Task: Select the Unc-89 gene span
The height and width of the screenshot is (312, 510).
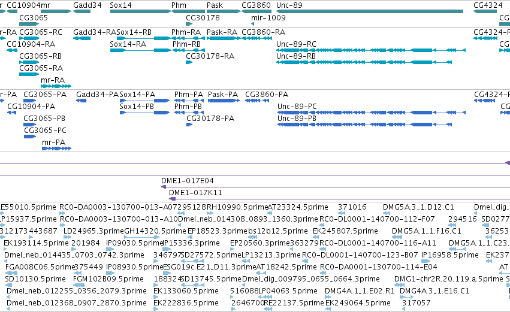Action: [370, 11]
